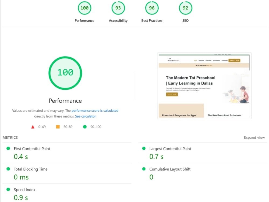Open 'performance score is calculated' link
The width and height of the screenshot is (269, 202).
[x=95, y=111]
